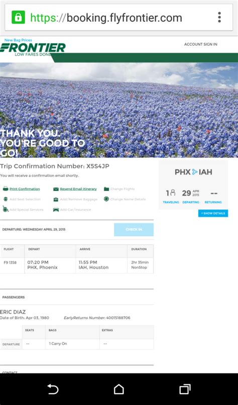The width and height of the screenshot is (238, 405).
Task: Tap the Frontier logo
Action: [x=33, y=48]
